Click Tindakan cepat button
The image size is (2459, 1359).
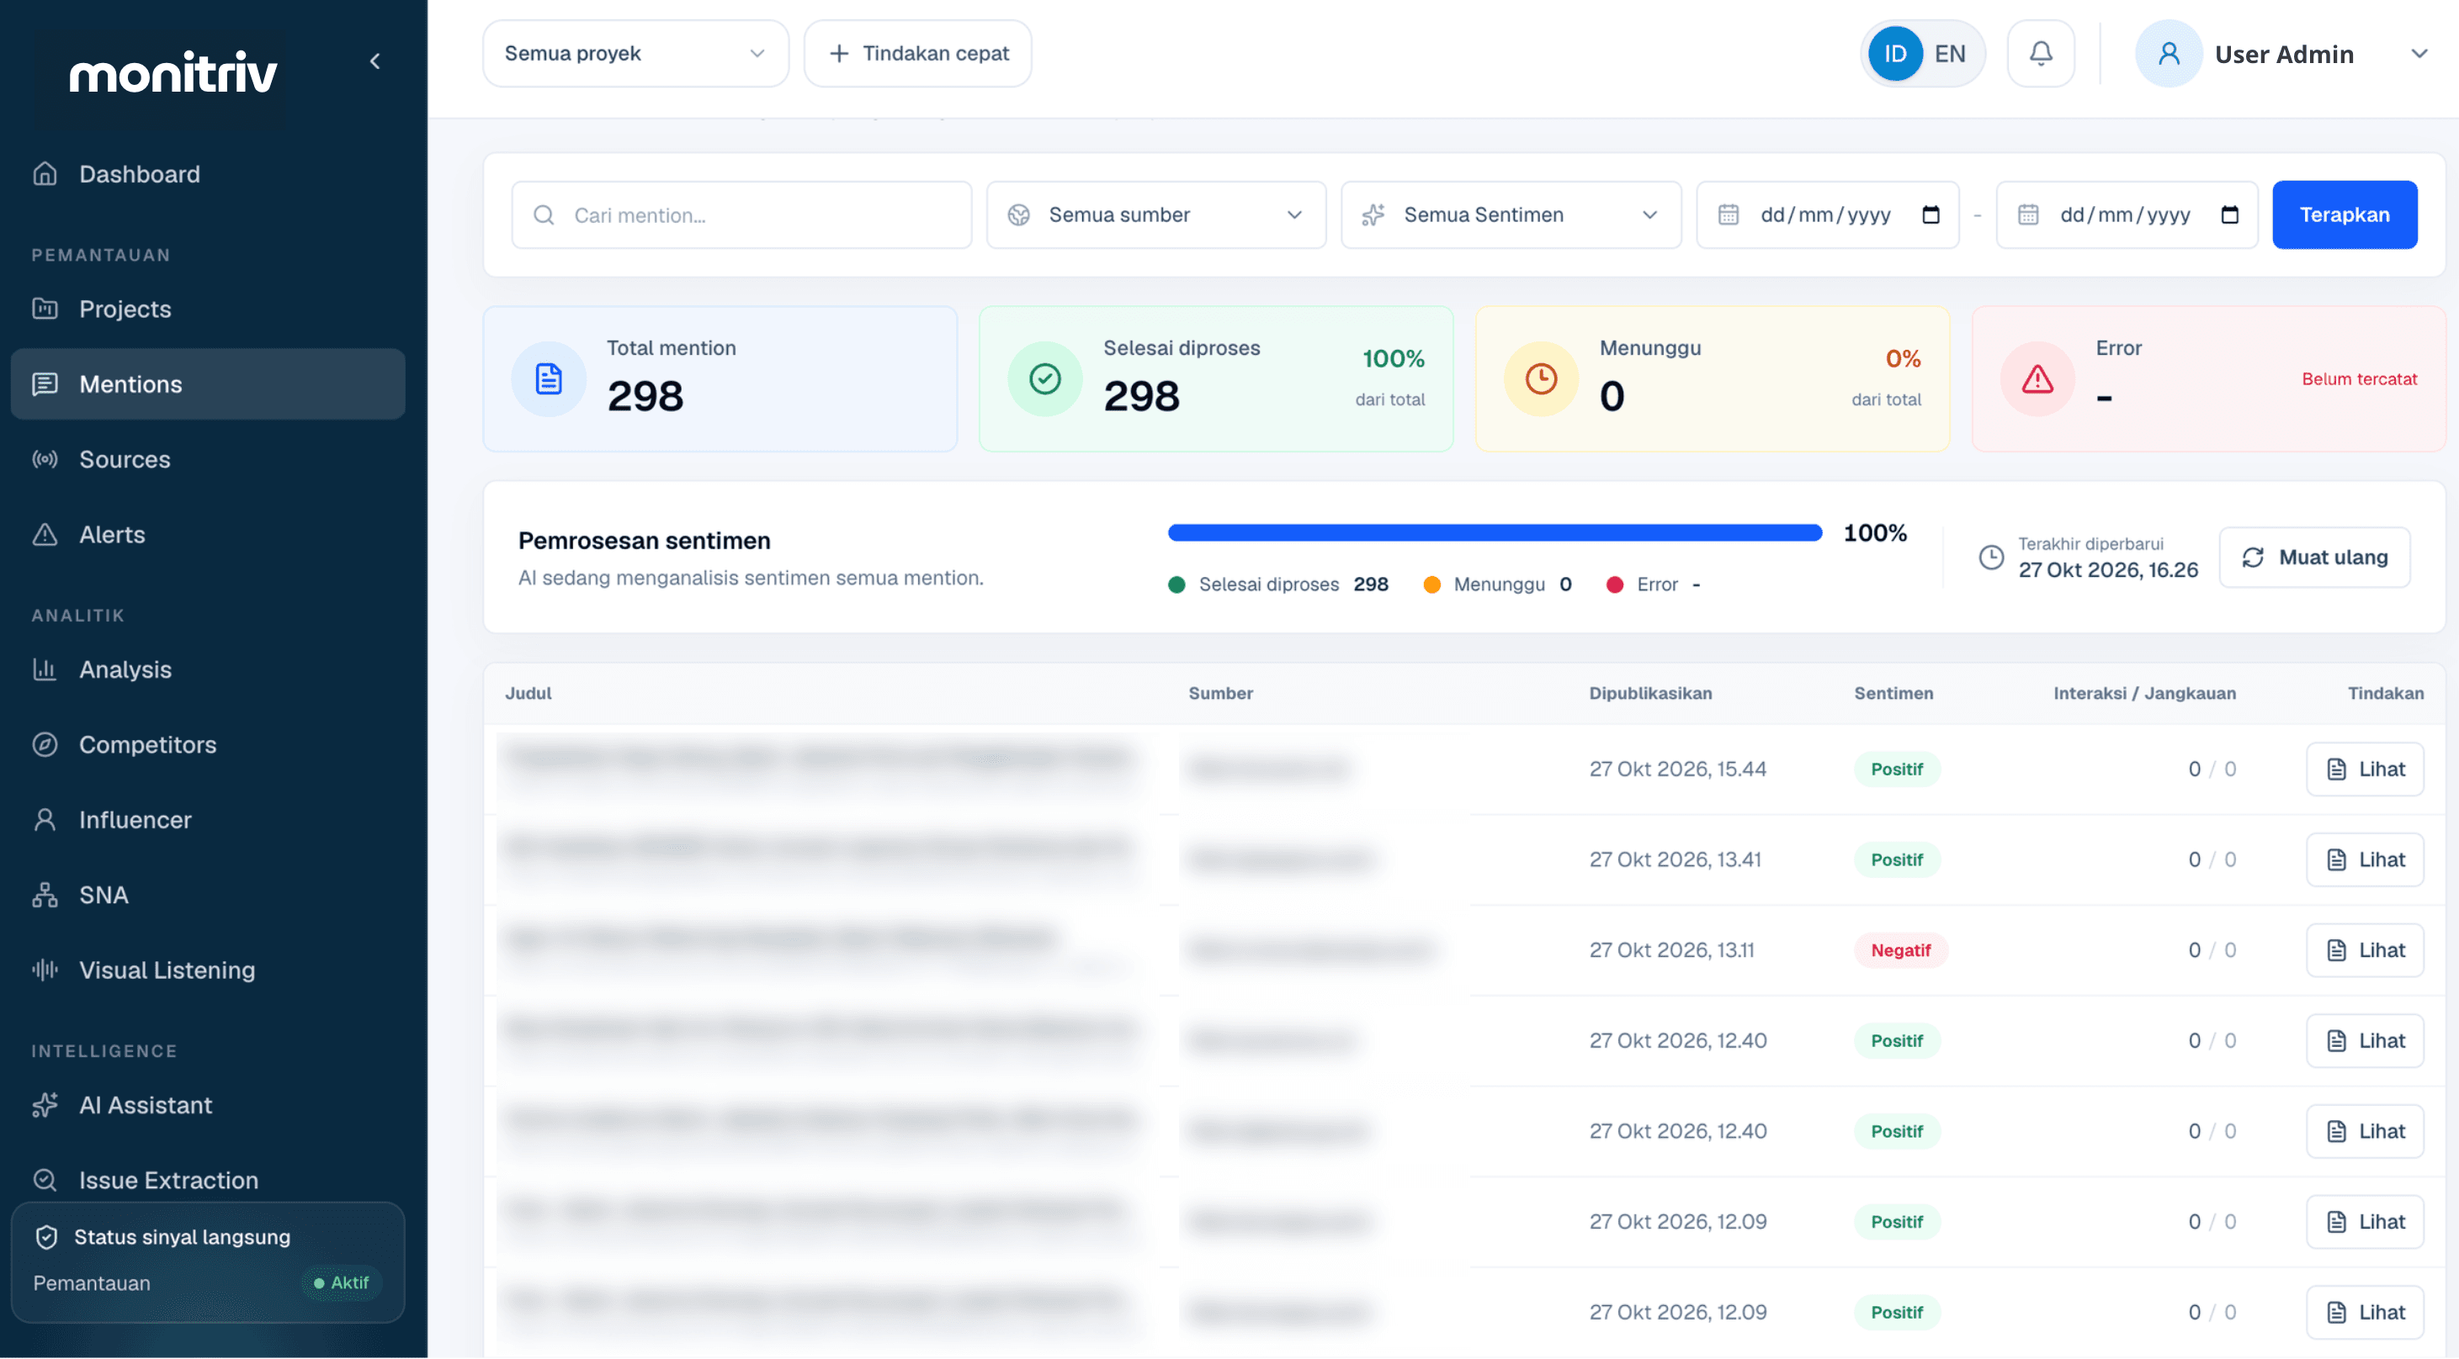coord(917,54)
